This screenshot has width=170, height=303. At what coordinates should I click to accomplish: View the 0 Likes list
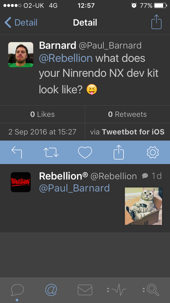pos(42,114)
